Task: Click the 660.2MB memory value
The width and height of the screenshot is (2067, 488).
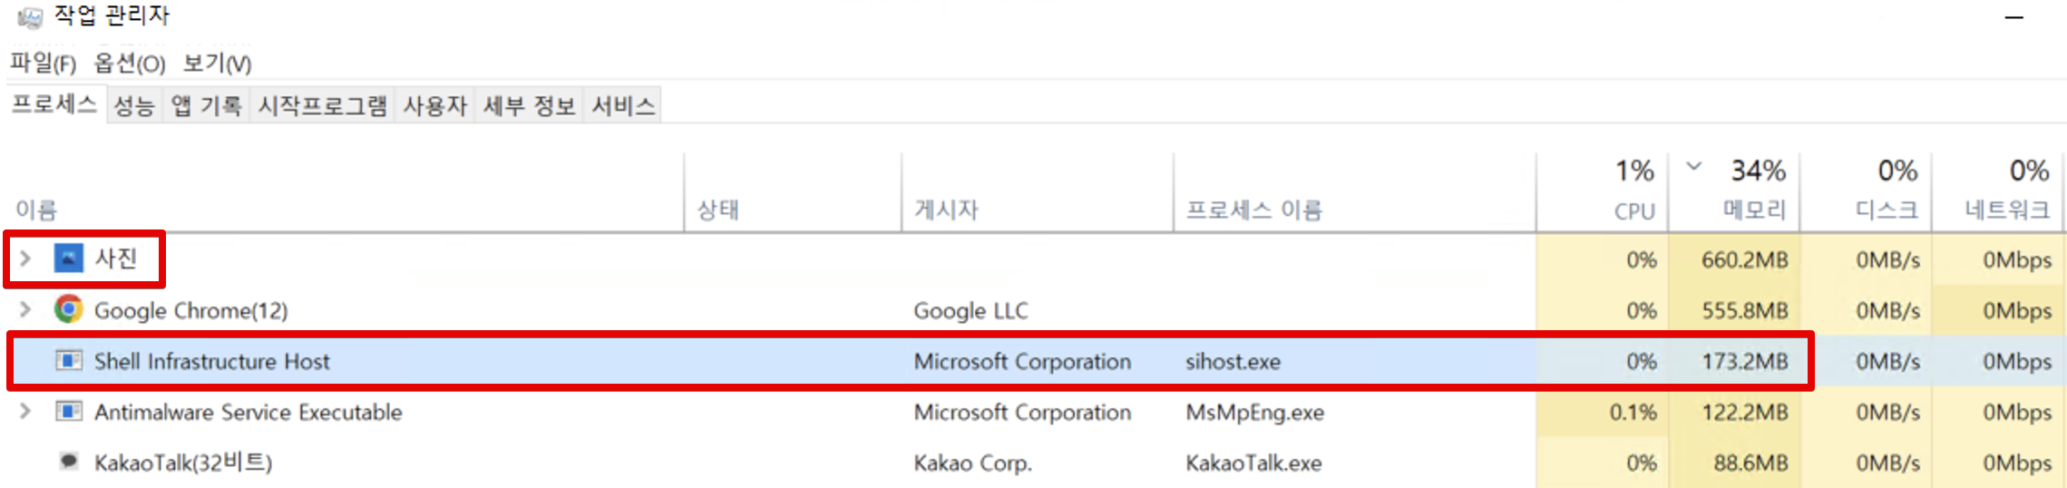Action: pos(1744,259)
